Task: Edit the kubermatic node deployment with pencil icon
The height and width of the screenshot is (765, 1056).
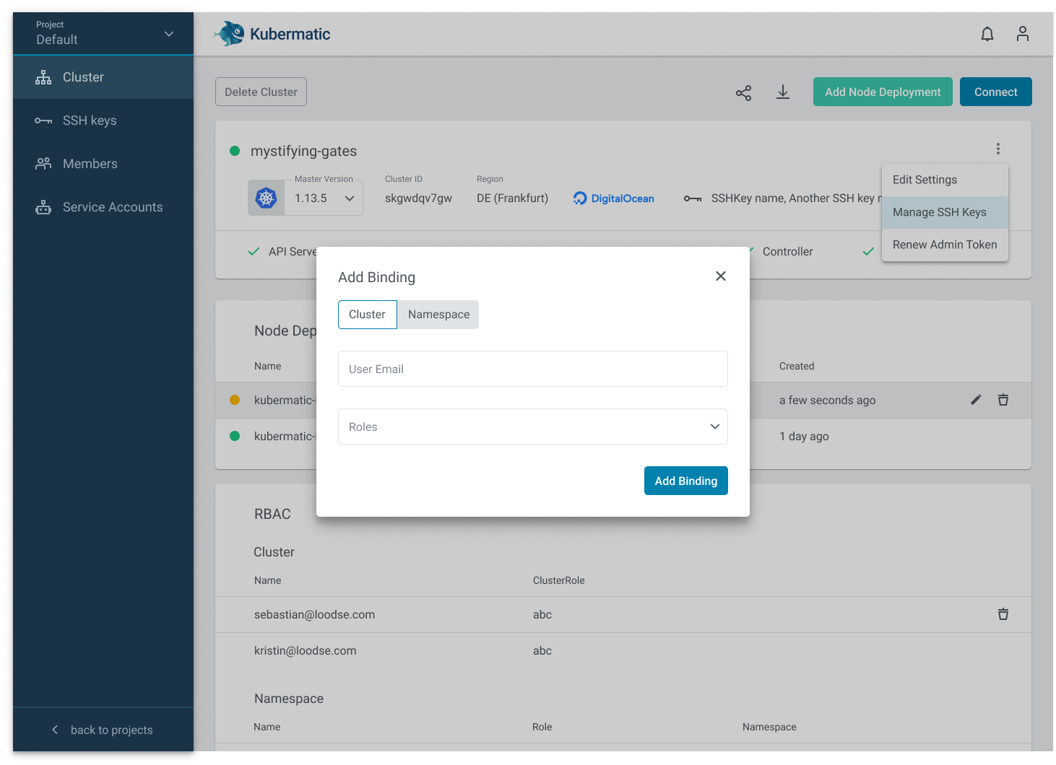Action: coord(976,399)
